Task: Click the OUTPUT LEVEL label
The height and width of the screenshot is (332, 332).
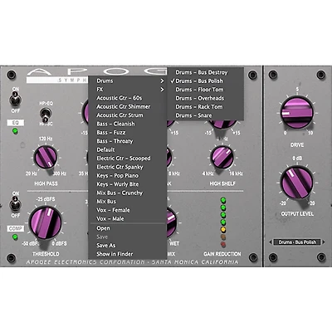Action: pyautogui.click(x=297, y=214)
